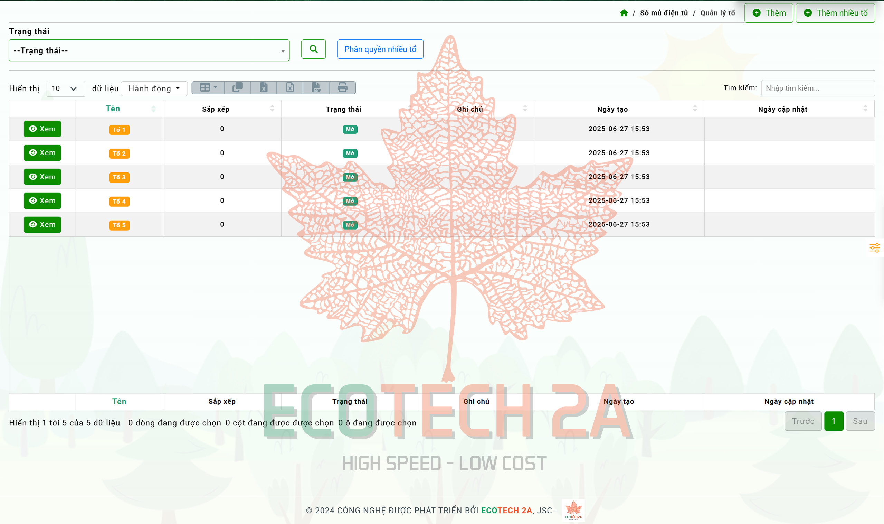Go to pagination page 1

(834, 421)
